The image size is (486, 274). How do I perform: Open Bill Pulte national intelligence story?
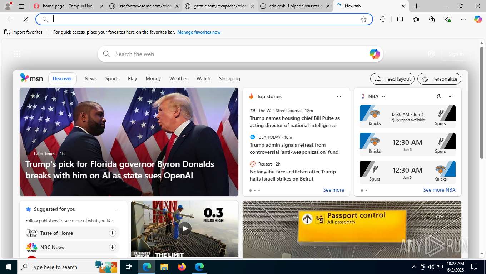coord(295,122)
